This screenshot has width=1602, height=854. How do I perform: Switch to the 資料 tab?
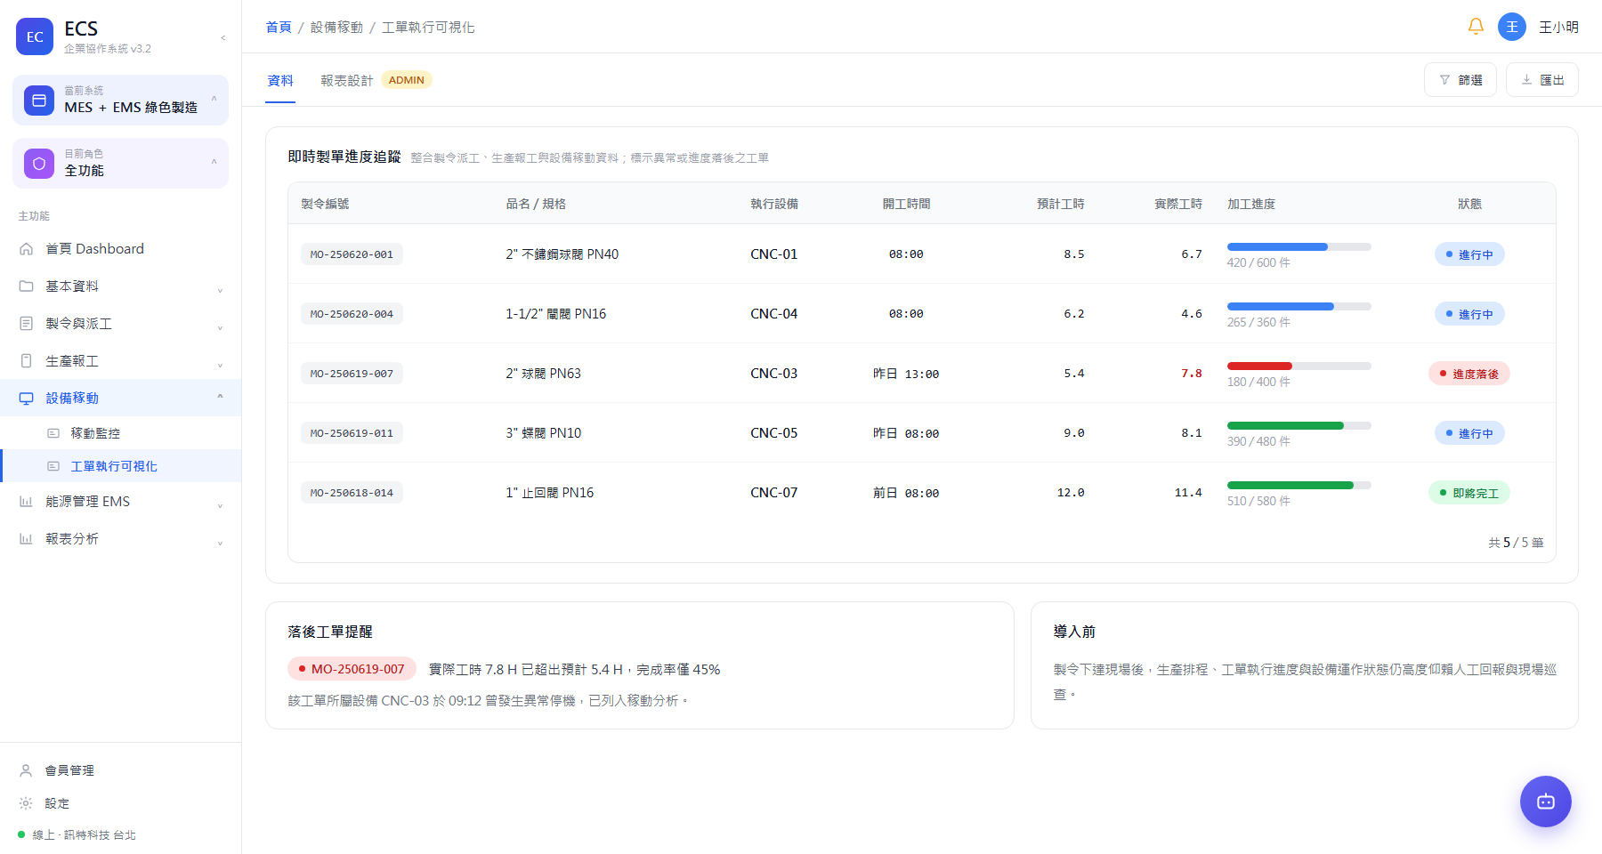[280, 80]
